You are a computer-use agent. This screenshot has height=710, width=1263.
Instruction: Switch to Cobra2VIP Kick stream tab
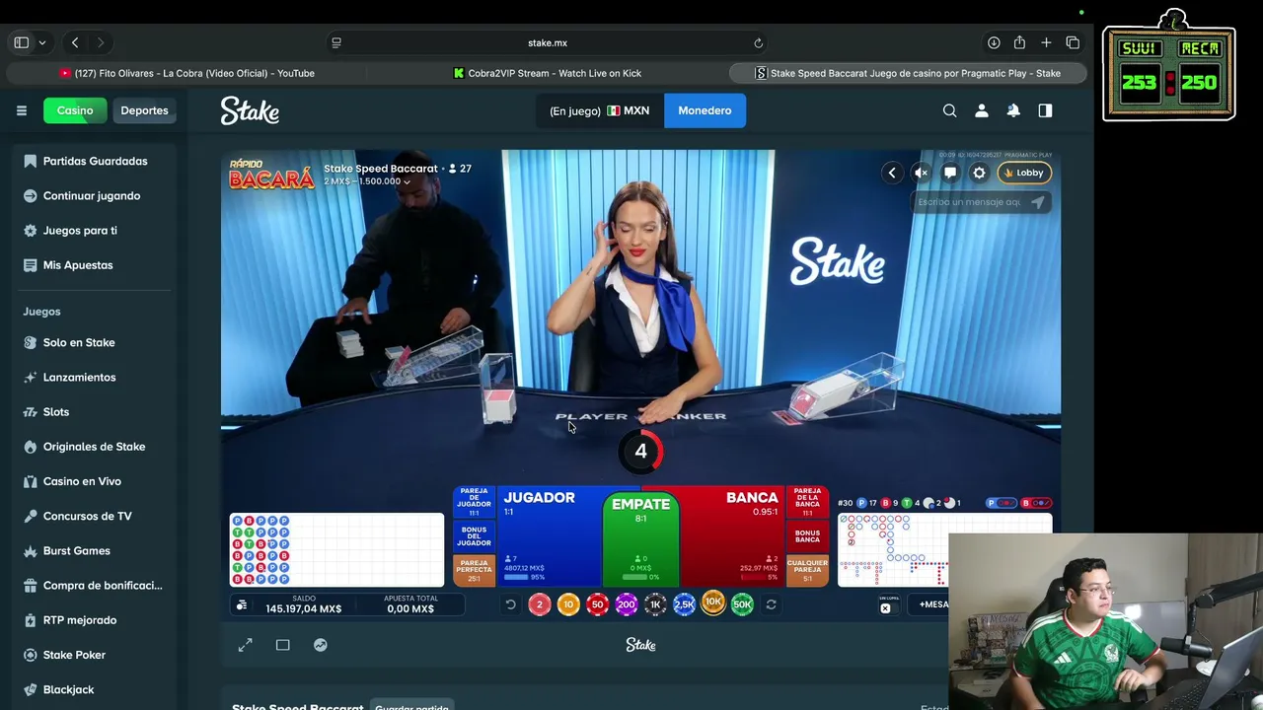click(548, 73)
